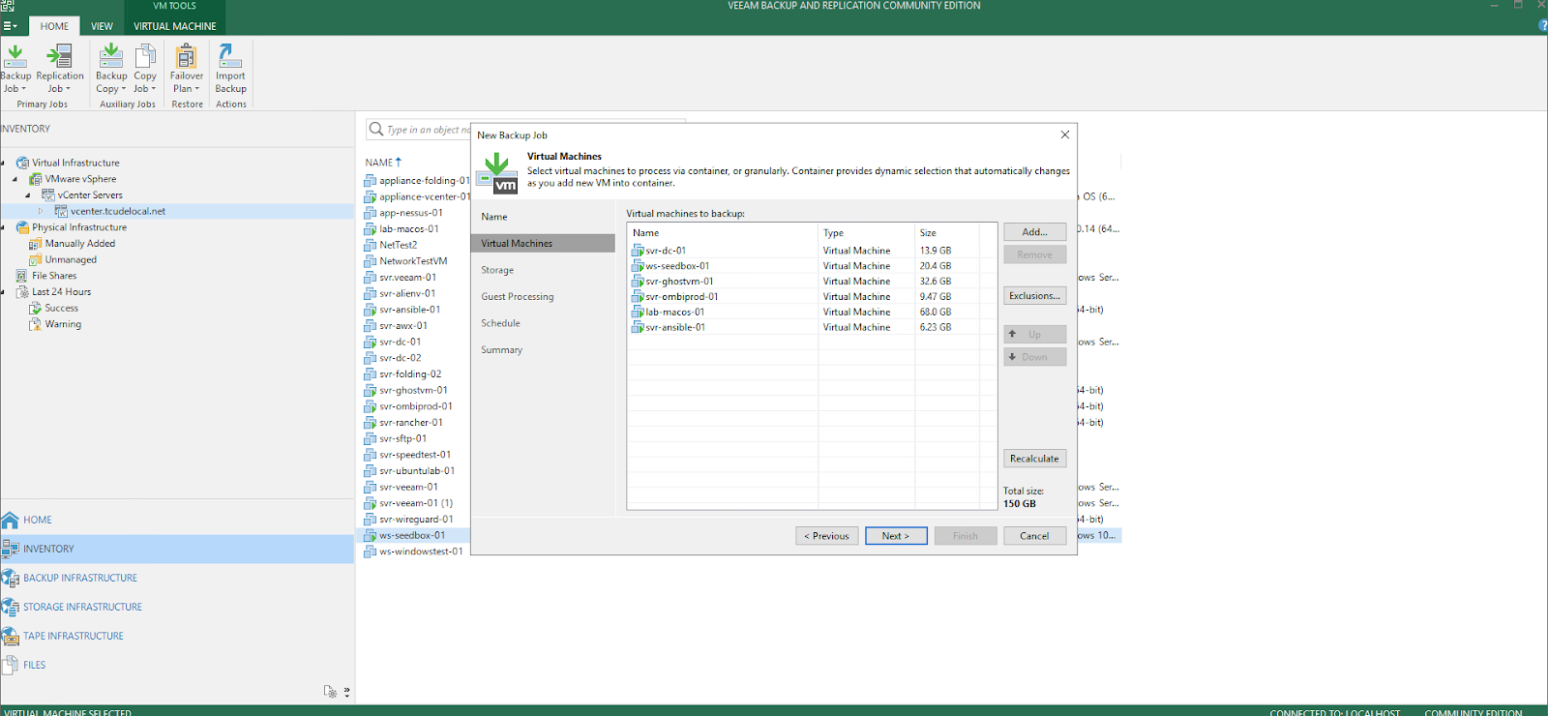Select ws-seedbox-01 row in backup list
1548x716 pixels.
[x=813, y=266]
